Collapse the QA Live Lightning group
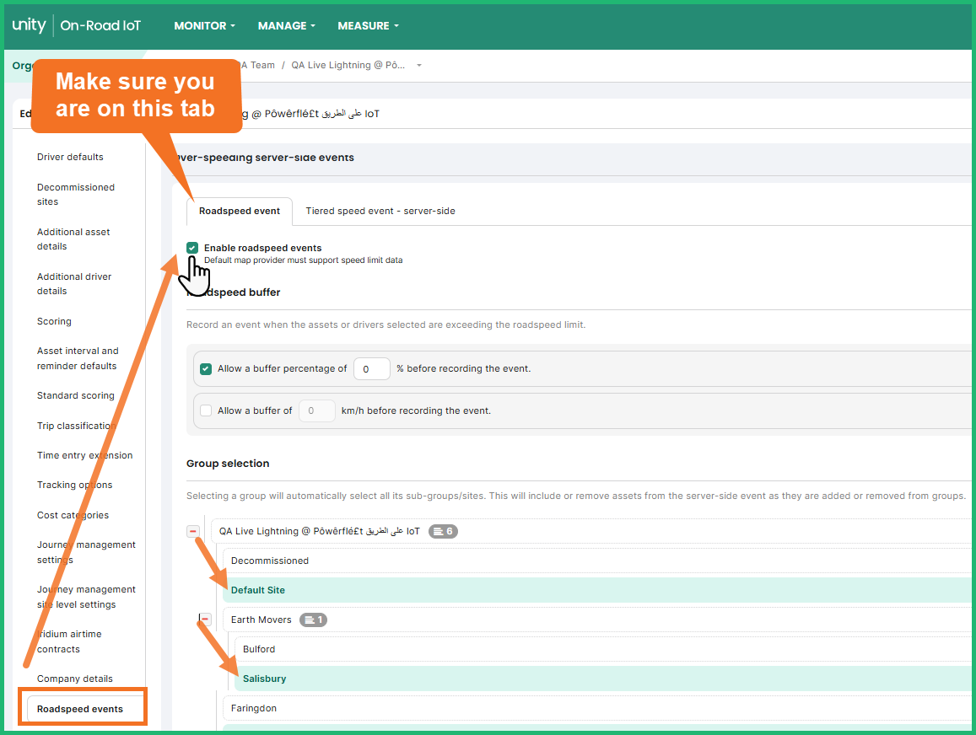 pos(193,532)
